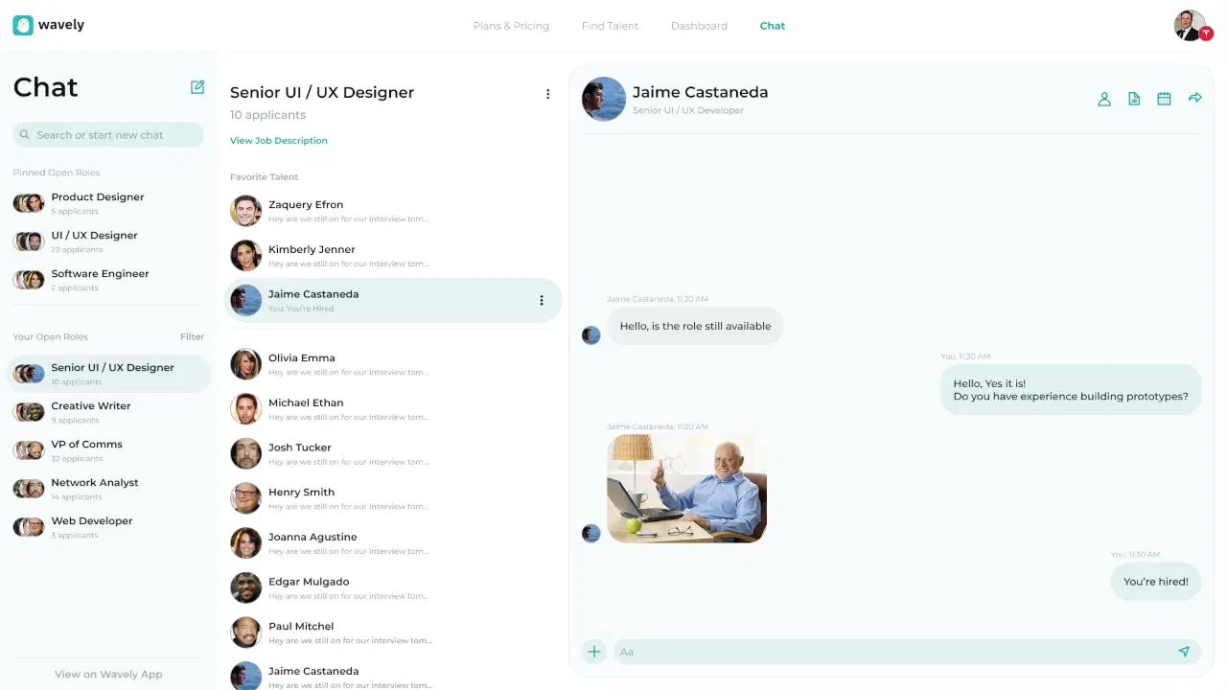
Task: Go to Plans & Pricing tab
Action: point(511,26)
